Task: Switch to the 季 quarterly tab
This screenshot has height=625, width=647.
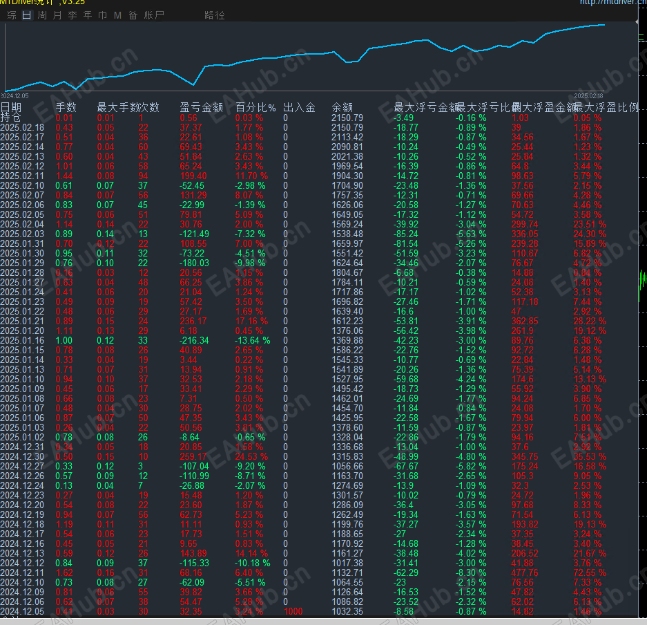Action: click(x=73, y=15)
